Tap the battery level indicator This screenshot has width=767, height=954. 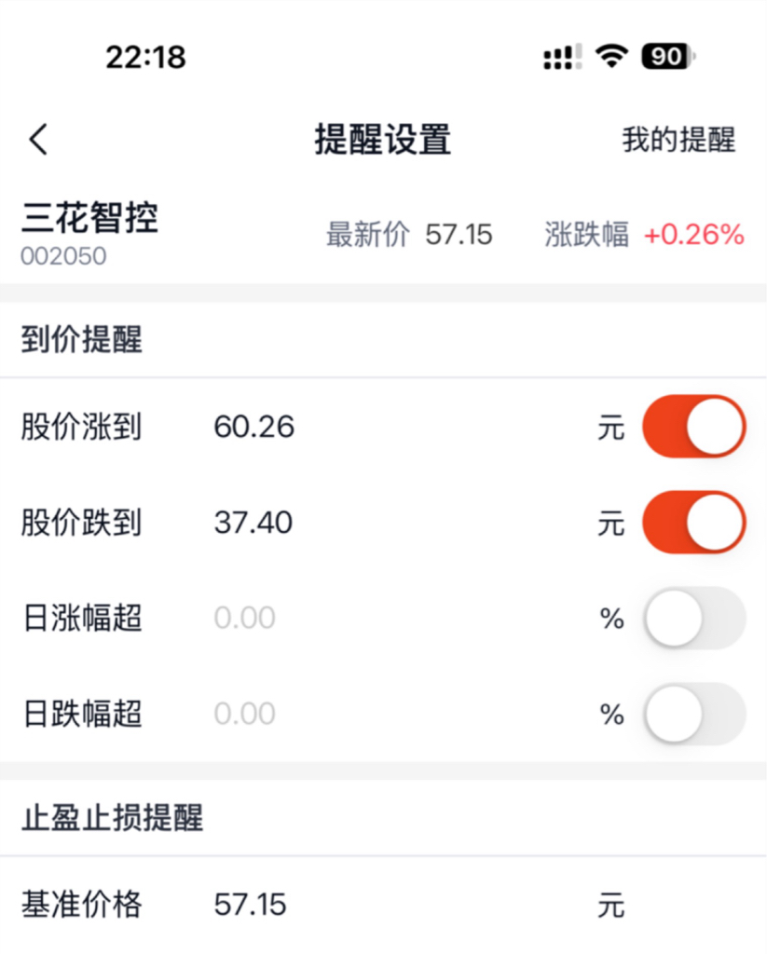667,58
